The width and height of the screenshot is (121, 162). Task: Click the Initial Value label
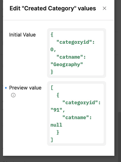(x=22, y=35)
